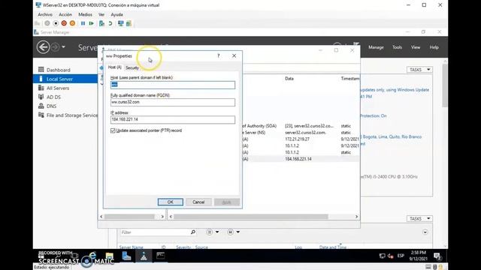Expand the events section chevron
This screenshot has width=481, height=270.
(425, 232)
